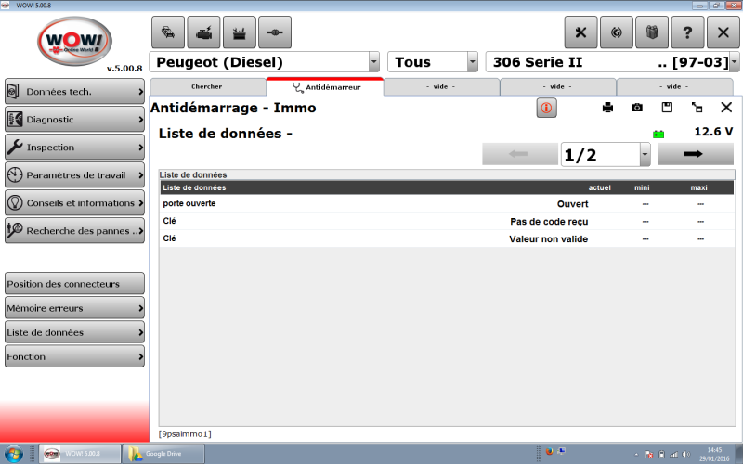
Task: Expand the Inspection menu
Action: point(74,148)
